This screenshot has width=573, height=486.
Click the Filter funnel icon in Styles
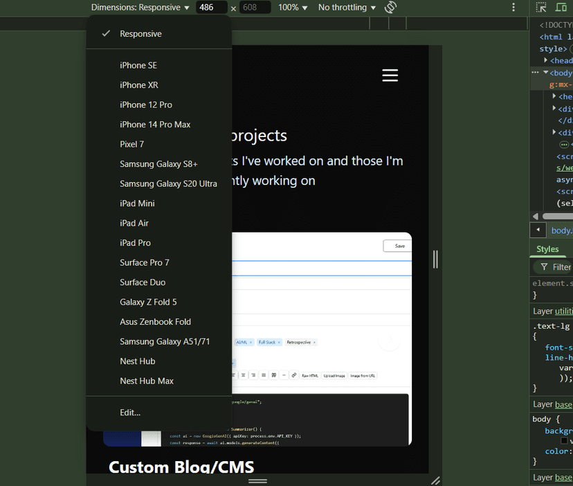pos(544,267)
